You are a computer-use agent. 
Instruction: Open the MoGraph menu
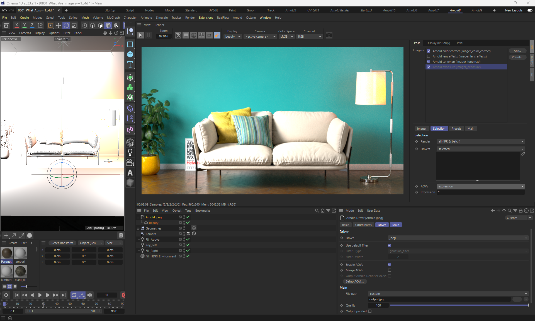(x=113, y=18)
